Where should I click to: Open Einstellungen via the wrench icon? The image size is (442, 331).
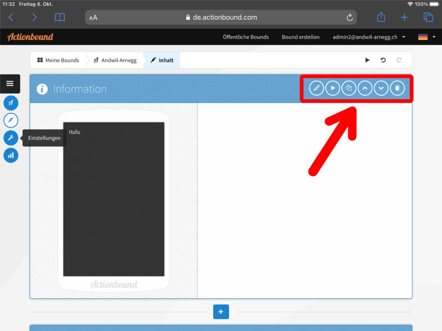pyautogui.click(x=11, y=138)
